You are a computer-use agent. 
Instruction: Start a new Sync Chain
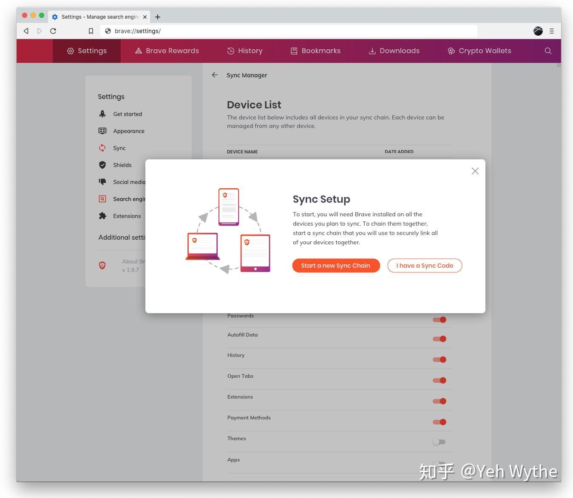coord(336,266)
